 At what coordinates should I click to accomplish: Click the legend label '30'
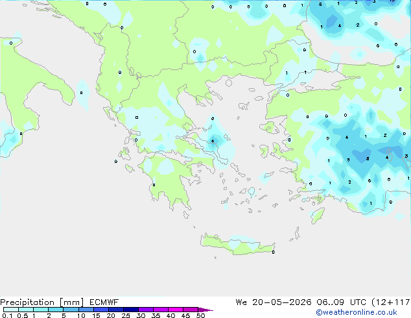141,315
